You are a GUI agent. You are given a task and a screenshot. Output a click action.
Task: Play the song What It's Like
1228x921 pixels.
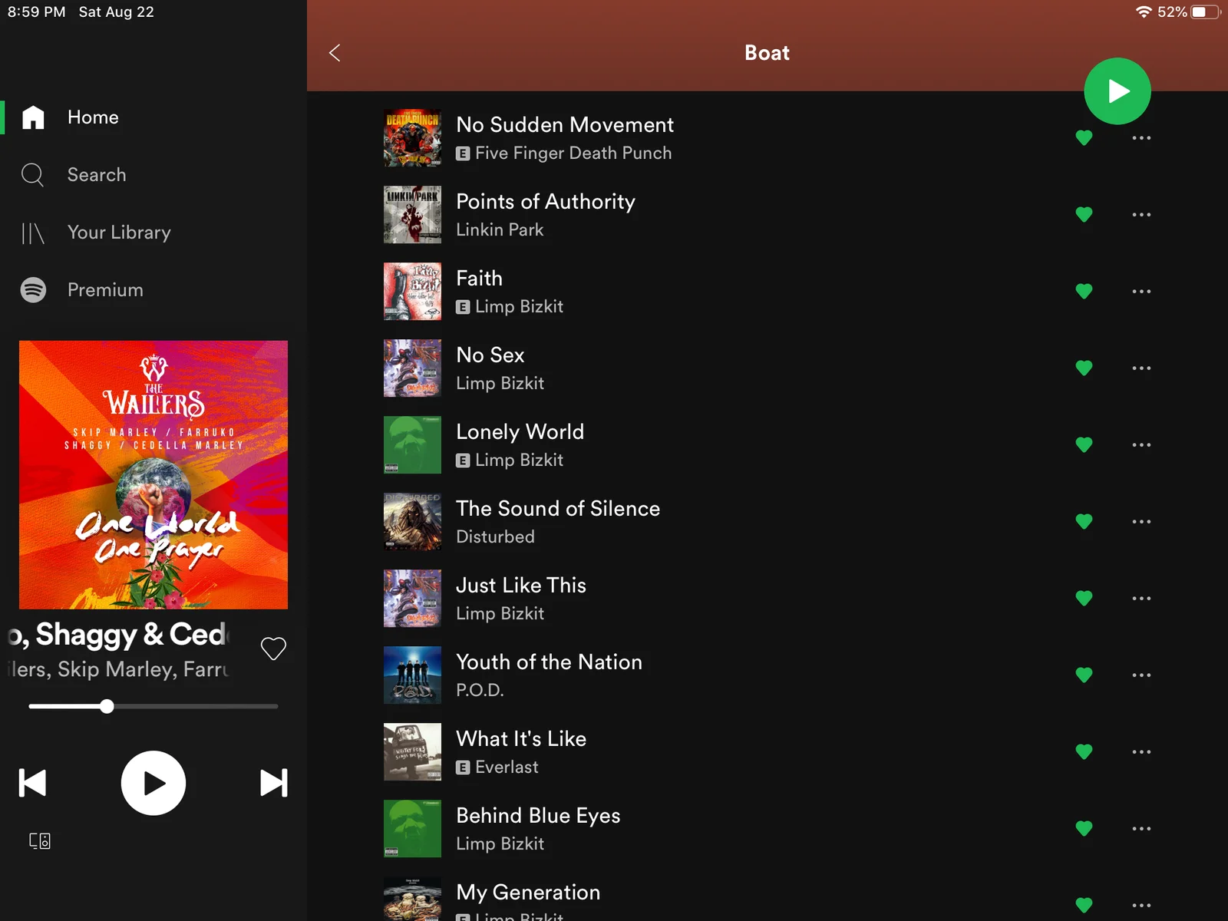pos(521,739)
